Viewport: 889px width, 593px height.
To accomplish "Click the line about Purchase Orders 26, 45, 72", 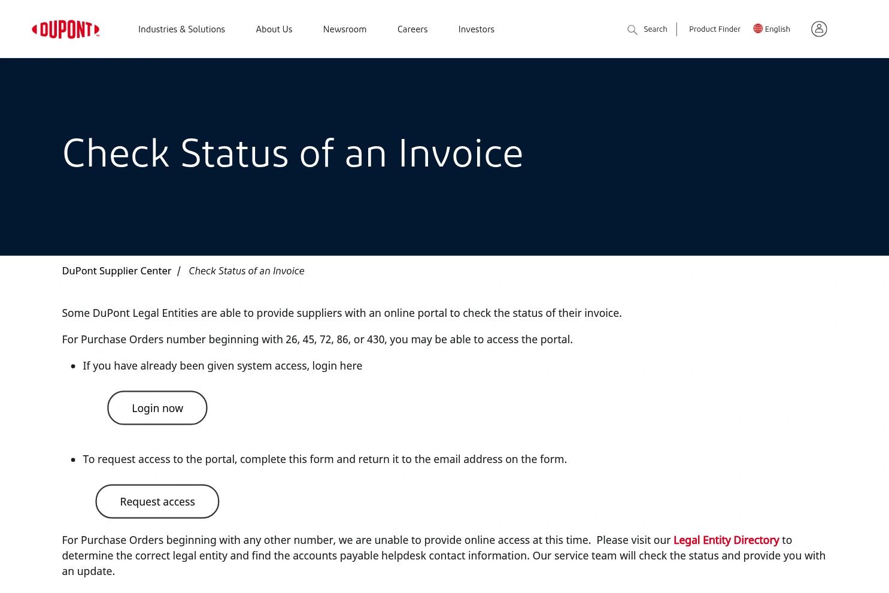I will tap(317, 339).
